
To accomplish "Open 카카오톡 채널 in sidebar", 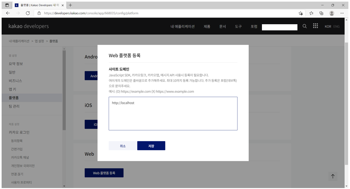I will pyautogui.click(x=20, y=157).
